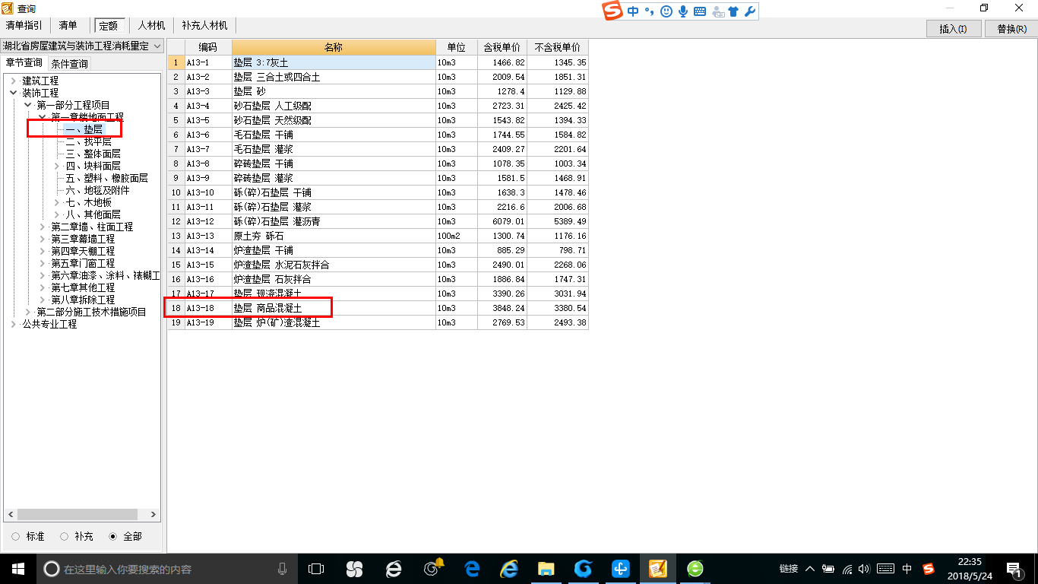The width and height of the screenshot is (1038, 584).
Task: Switch to 人材机 tab
Action: point(151,26)
